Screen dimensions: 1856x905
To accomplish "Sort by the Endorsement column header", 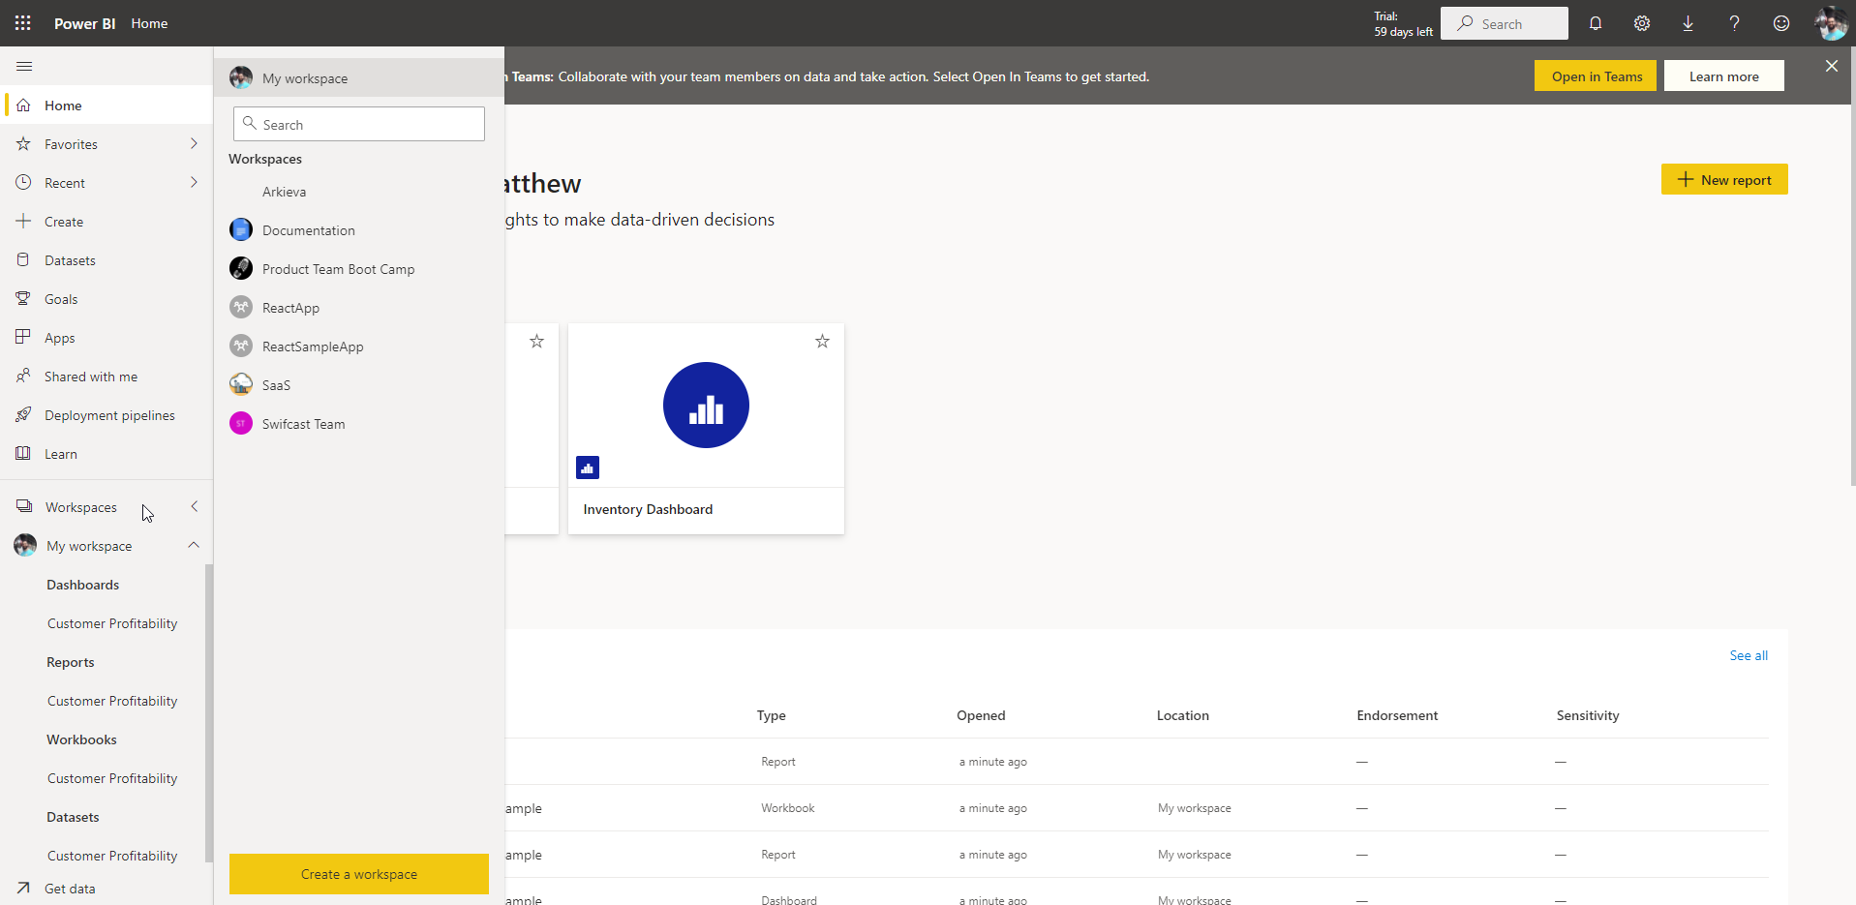I will coord(1397,715).
